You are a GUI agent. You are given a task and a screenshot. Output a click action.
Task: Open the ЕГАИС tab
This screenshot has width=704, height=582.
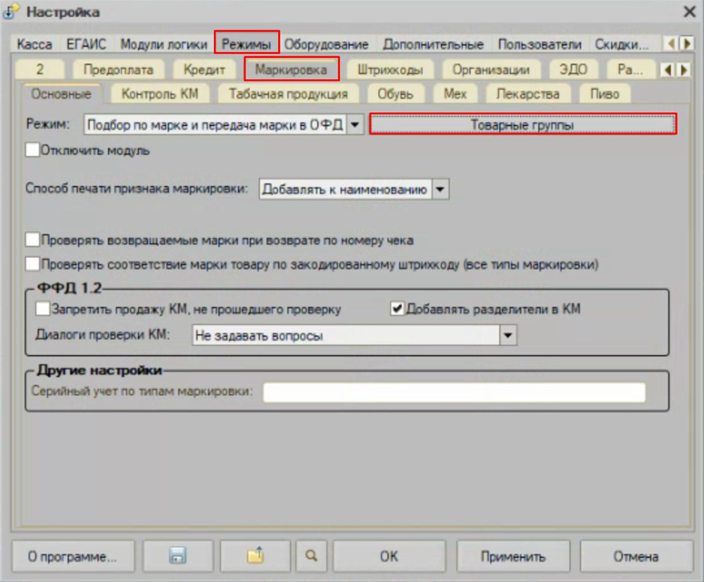click(x=86, y=44)
